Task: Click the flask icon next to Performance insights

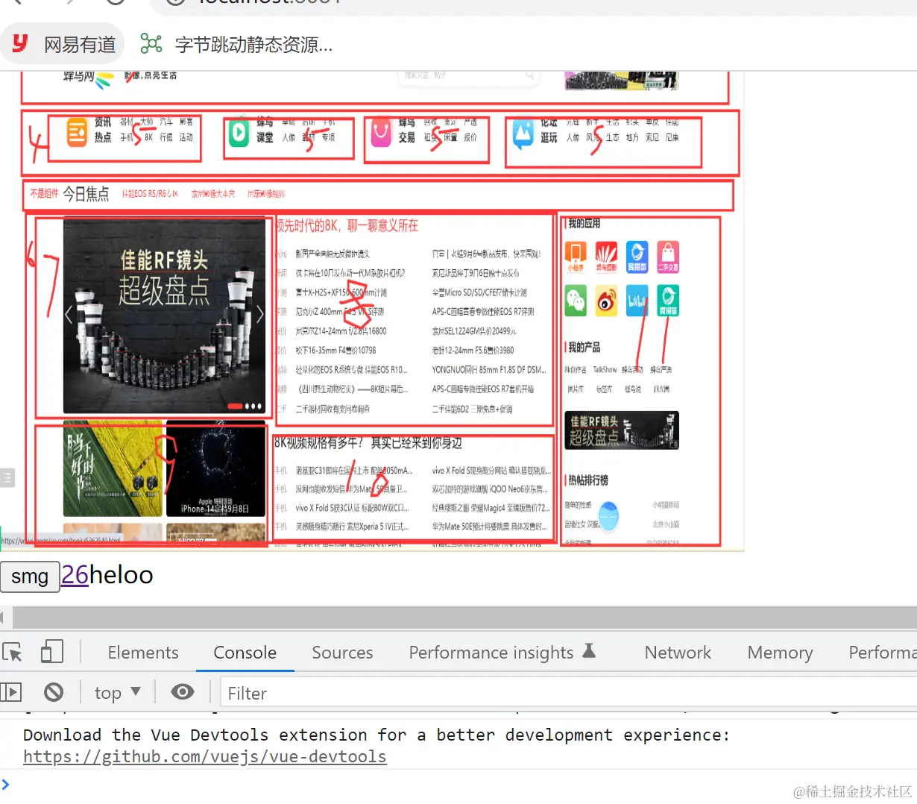Action: pos(589,650)
